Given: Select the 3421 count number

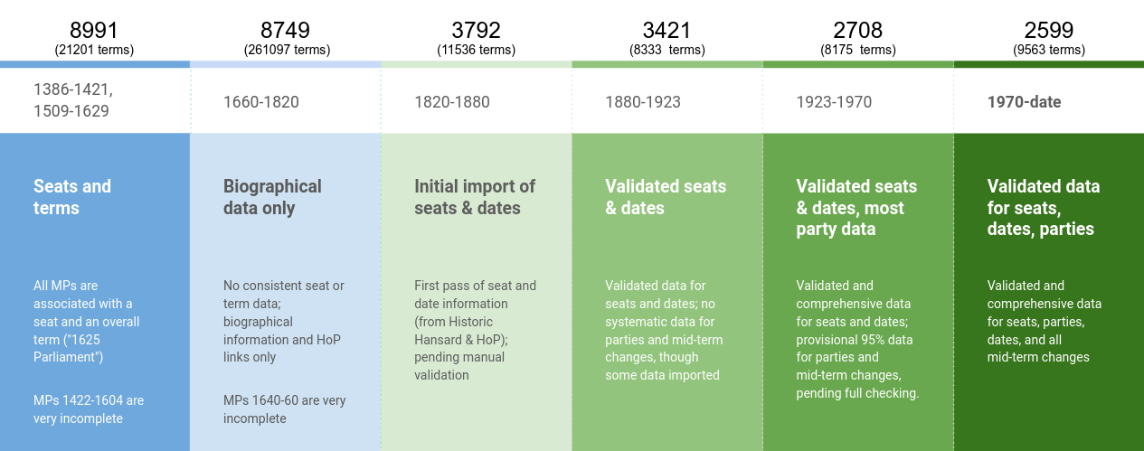Looking at the screenshot, I should point(667,31).
